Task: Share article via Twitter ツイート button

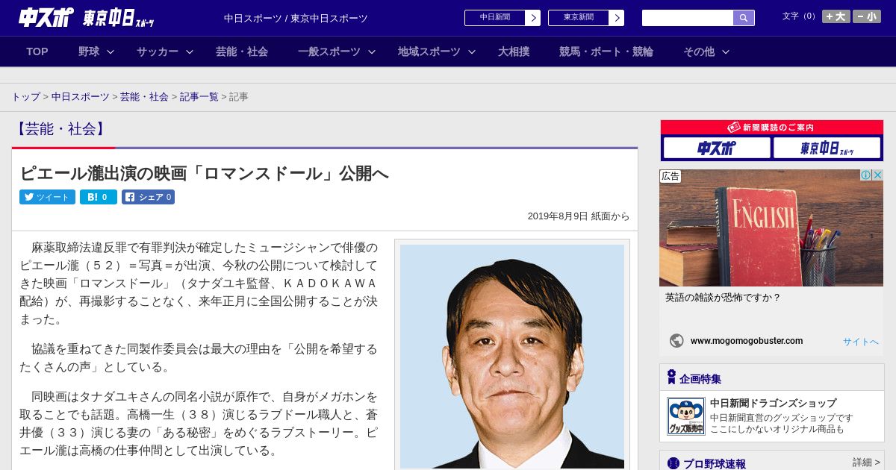Action: point(47,197)
